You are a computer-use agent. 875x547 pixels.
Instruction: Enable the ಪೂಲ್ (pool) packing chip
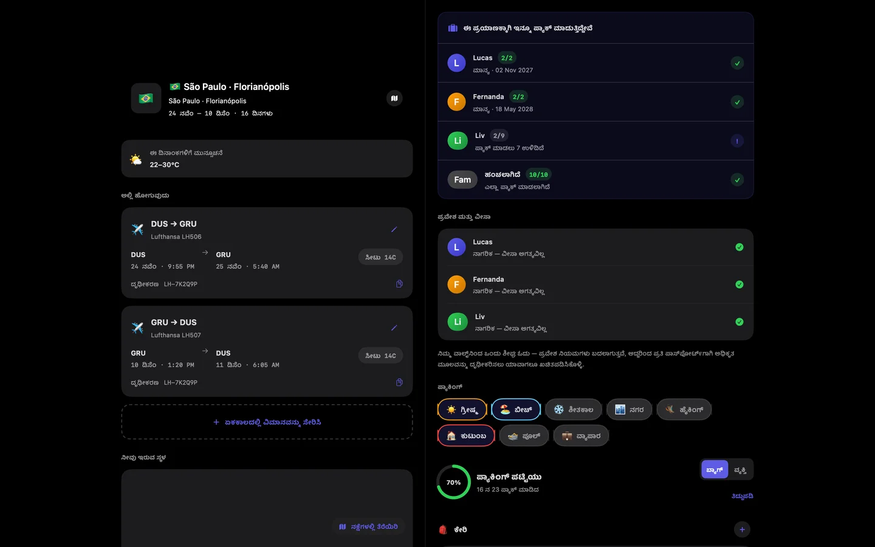pos(524,436)
